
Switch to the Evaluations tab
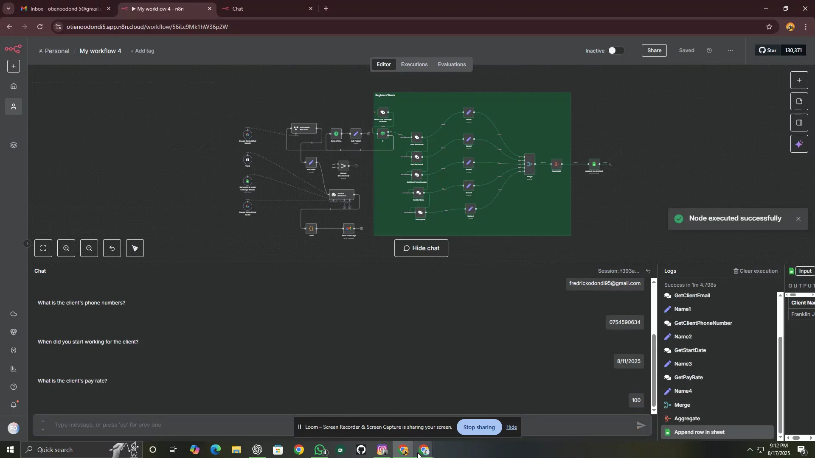pos(451,64)
